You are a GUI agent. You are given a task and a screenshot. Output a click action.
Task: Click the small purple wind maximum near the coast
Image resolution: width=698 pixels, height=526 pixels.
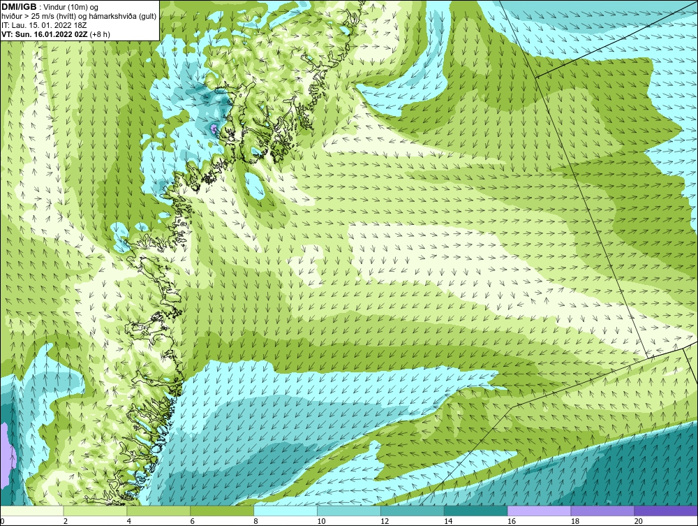(x=214, y=129)
